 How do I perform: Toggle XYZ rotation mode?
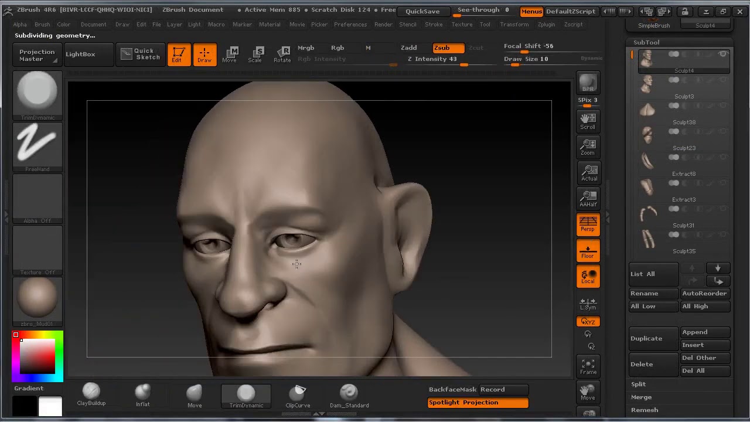click(588, 322)
